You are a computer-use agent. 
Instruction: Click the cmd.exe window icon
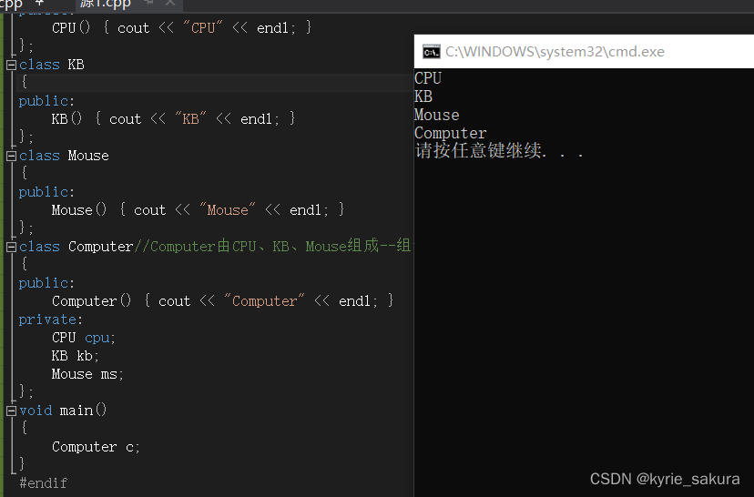pyautogui.click(x=431, y=52)
